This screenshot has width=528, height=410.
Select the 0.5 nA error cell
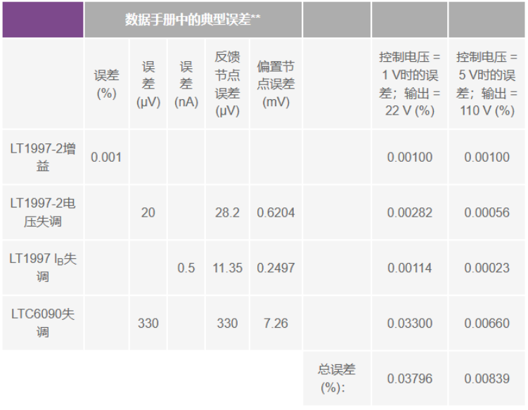point(186,268)
